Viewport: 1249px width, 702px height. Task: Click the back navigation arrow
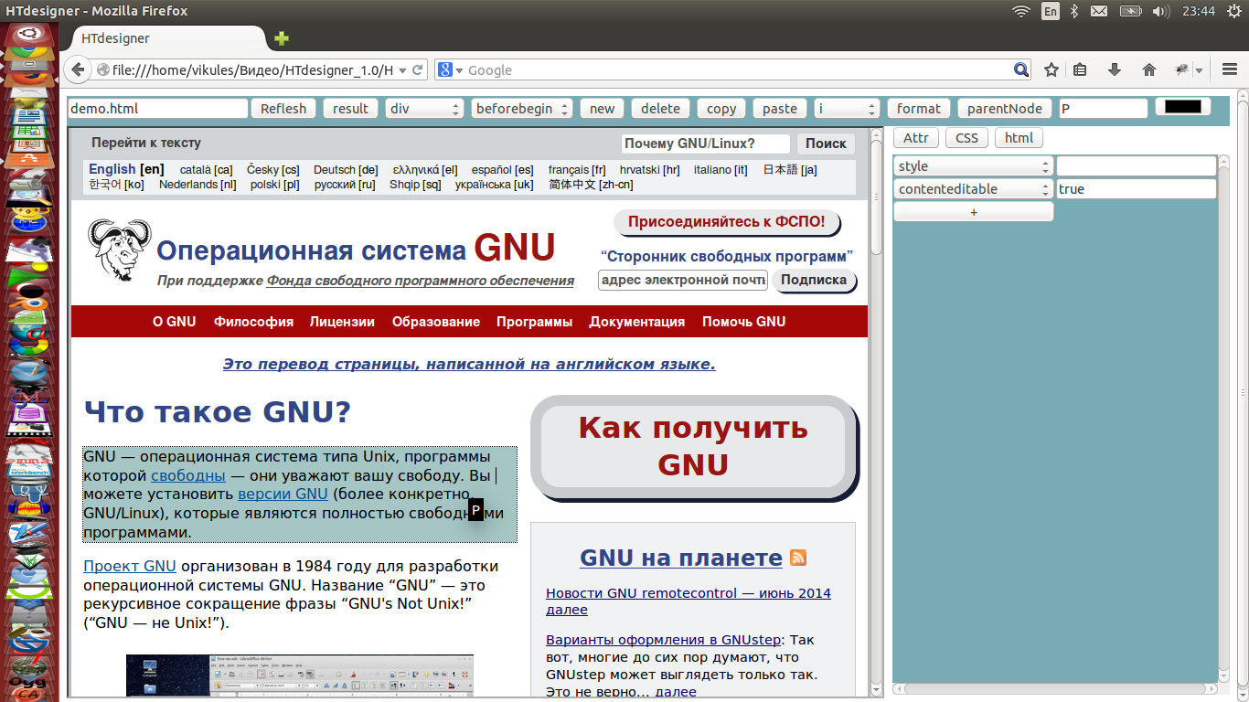click(x=78, y=69)
